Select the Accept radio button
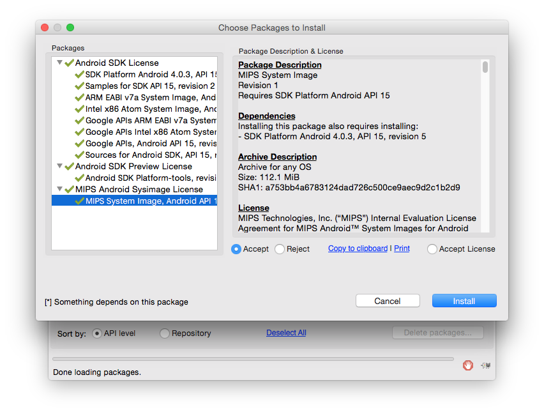 (x=236, y=249)
